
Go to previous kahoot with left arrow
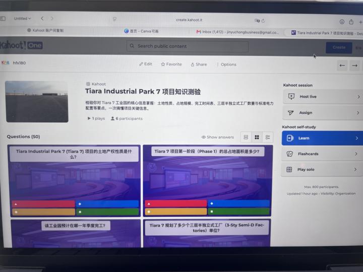[x=342, y=65]
